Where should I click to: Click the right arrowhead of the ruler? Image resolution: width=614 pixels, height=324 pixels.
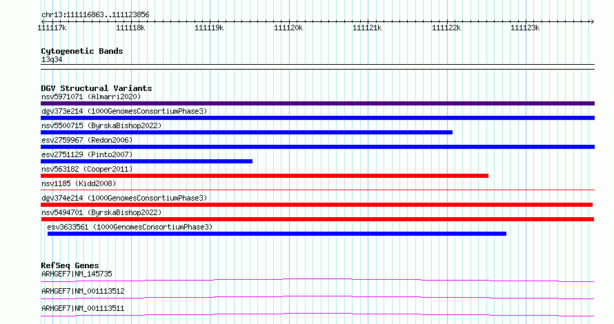pos(593,22)
